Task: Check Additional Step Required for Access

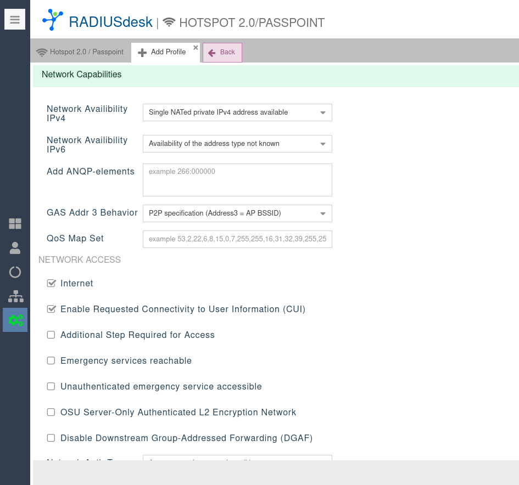Action: [x=51, y=335]
